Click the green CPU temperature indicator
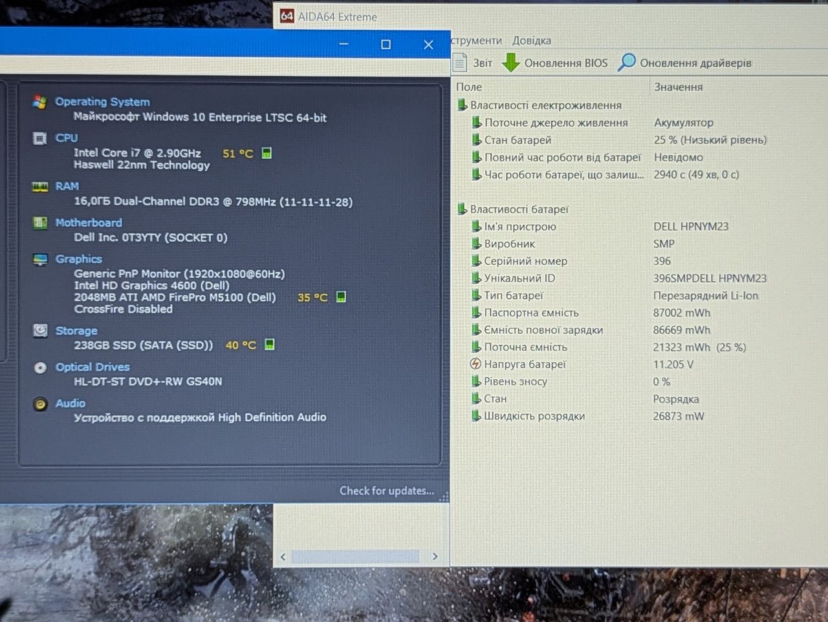Viewport: 828px width, 622px height. pyautogui.click(x=267, y=153)
